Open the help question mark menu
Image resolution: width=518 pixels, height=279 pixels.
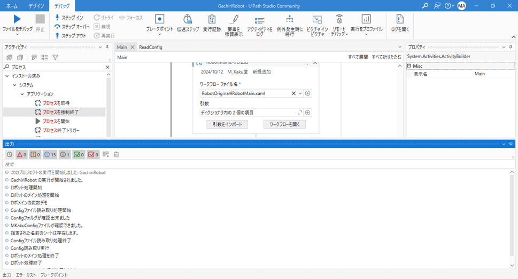449,6
